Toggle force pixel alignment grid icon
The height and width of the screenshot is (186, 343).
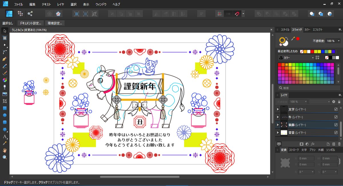219,13
